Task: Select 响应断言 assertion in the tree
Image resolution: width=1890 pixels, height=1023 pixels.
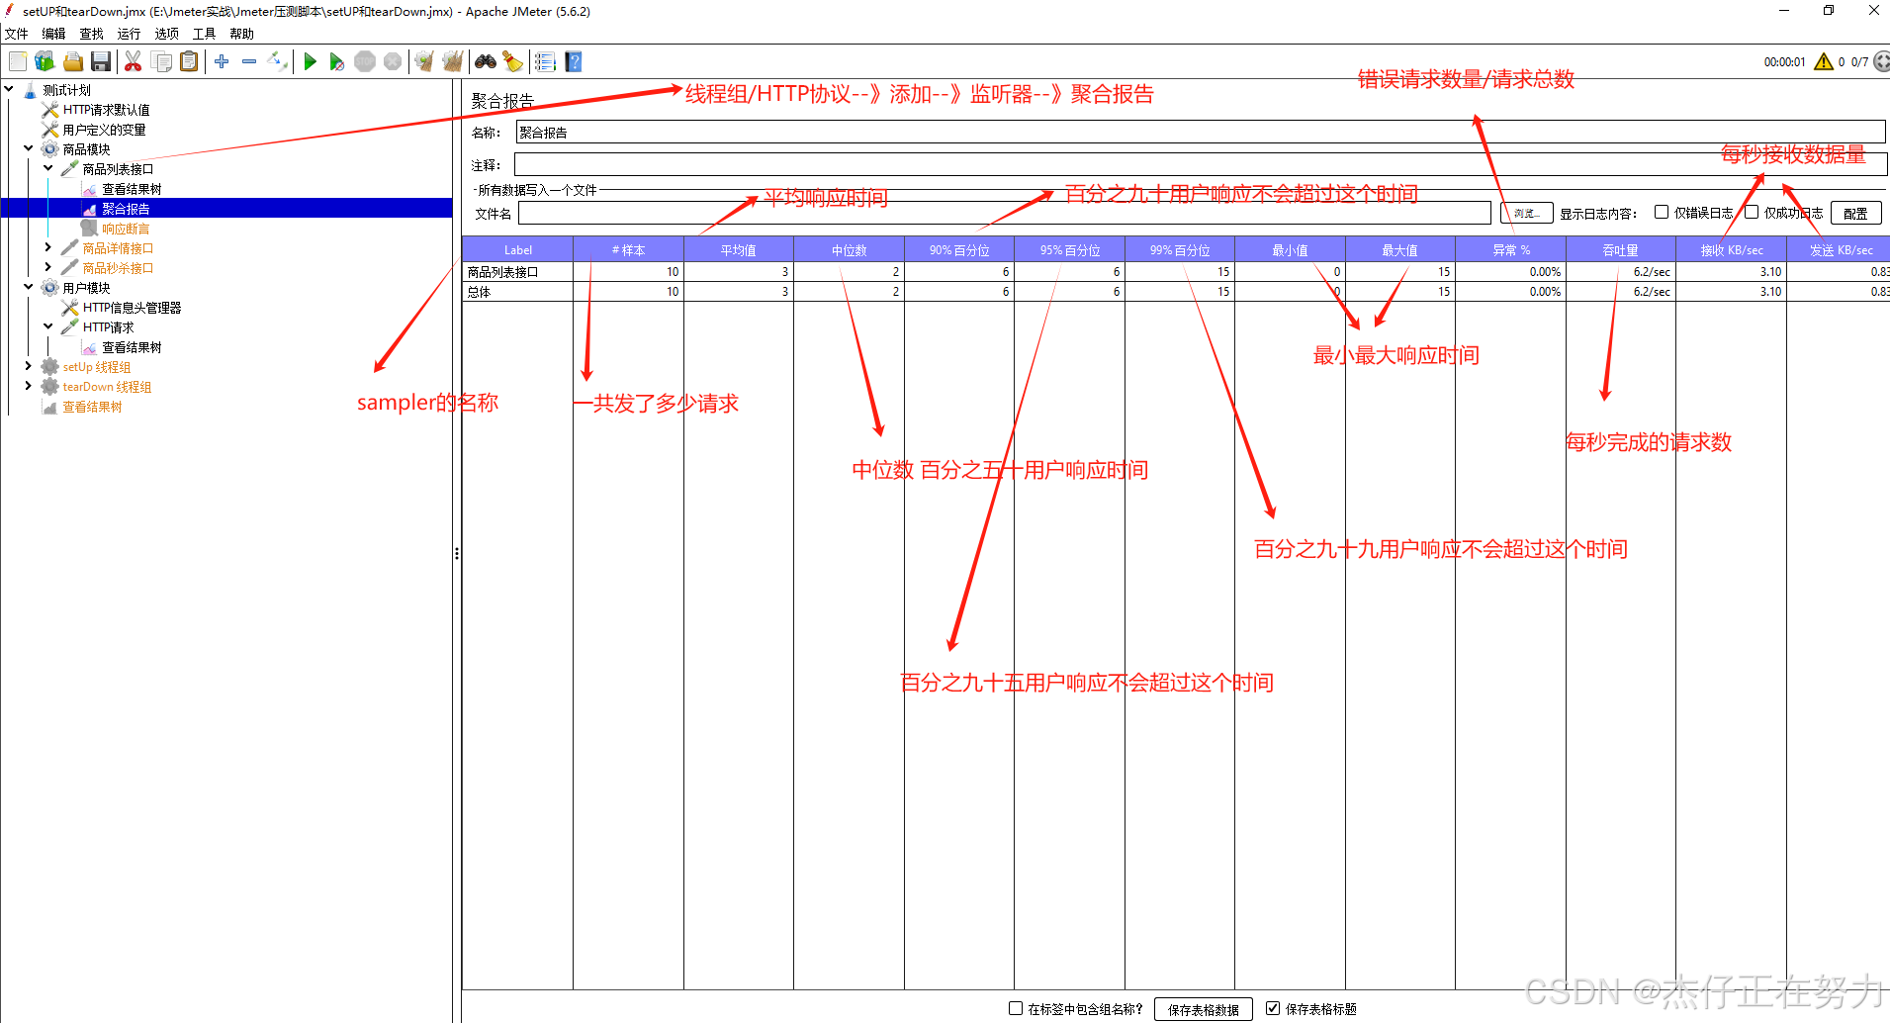Action: click(x=126, y=229)
